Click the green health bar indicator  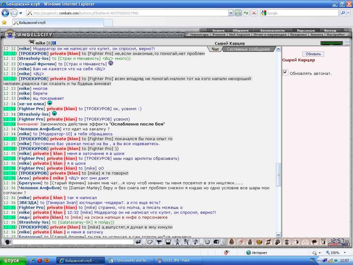click(332, 43)
